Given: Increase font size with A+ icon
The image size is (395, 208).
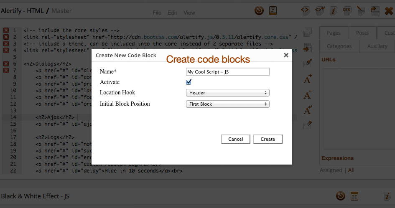Looking at the screenshot, I should point(308,79).
